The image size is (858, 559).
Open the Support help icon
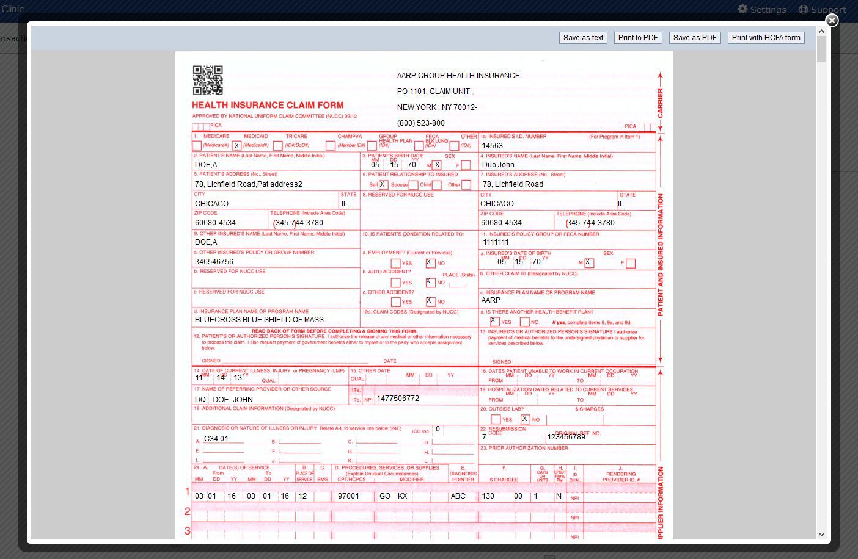(803, 9)
